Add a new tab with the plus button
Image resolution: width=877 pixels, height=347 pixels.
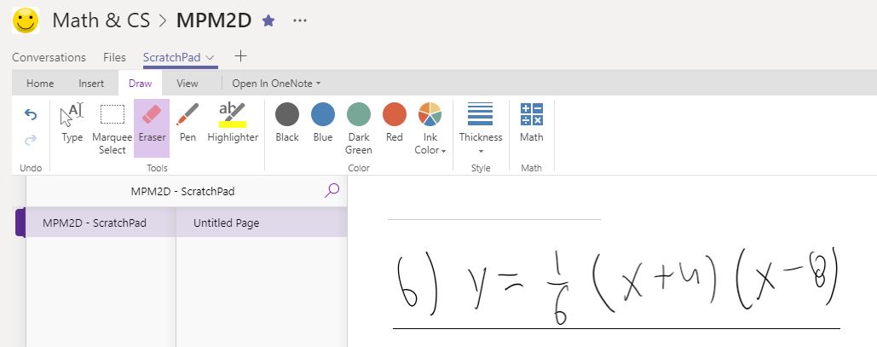240,56
